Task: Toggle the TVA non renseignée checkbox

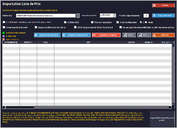Action: [92, 22]
